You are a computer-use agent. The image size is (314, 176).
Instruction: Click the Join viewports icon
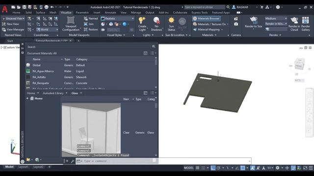[85, 24]
